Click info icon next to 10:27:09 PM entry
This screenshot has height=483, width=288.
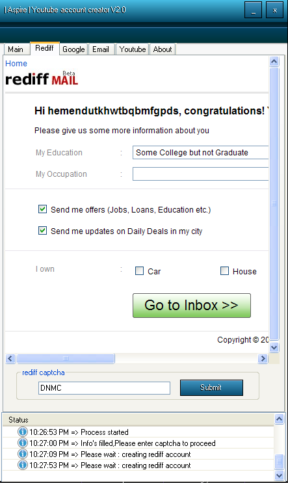pos(23,454)
